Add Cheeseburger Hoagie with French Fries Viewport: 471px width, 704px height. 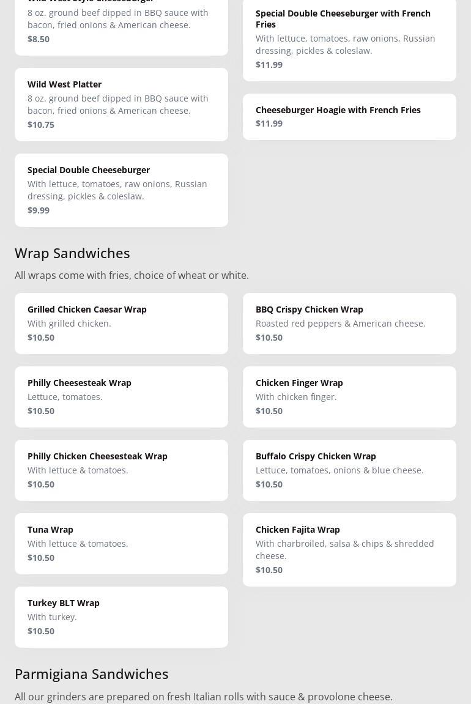[x=349, y=116]
